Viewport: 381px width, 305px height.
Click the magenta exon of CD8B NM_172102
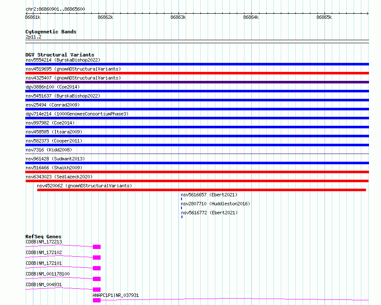[97, 258]
